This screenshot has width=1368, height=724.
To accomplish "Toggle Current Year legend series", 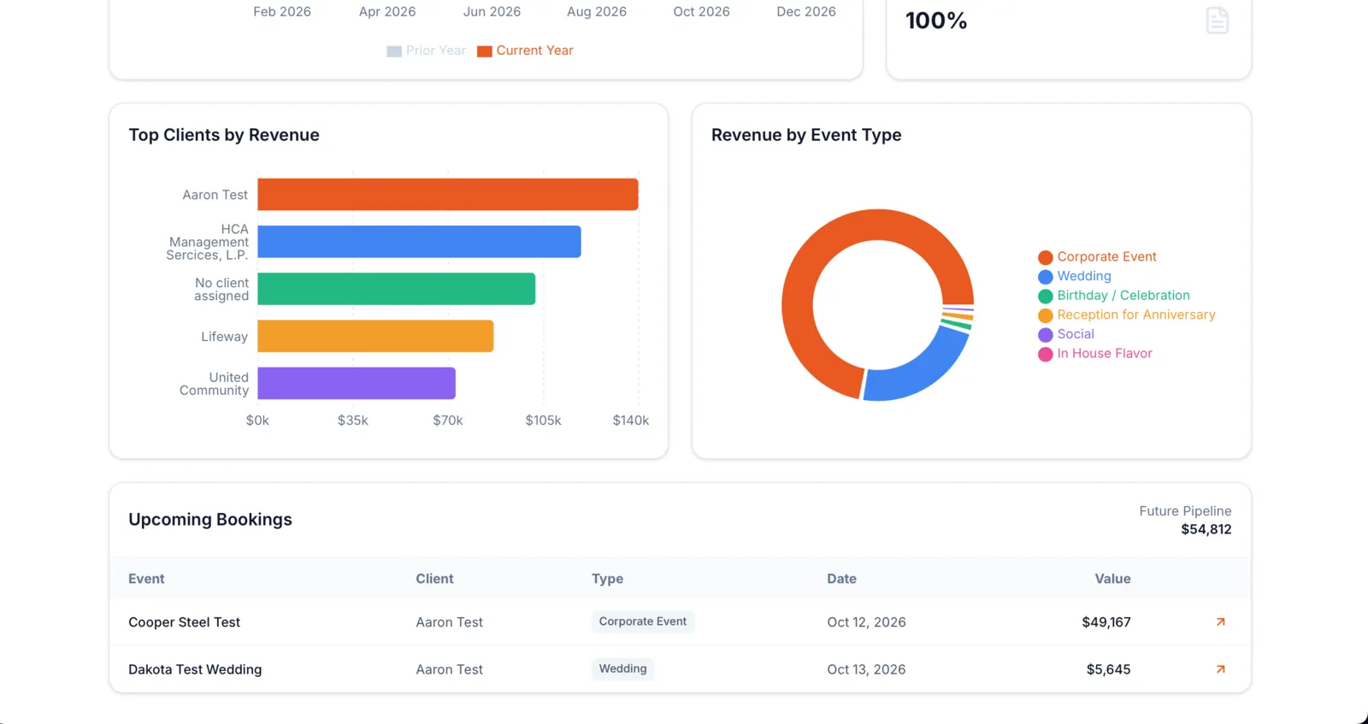I will pos(525,50).
